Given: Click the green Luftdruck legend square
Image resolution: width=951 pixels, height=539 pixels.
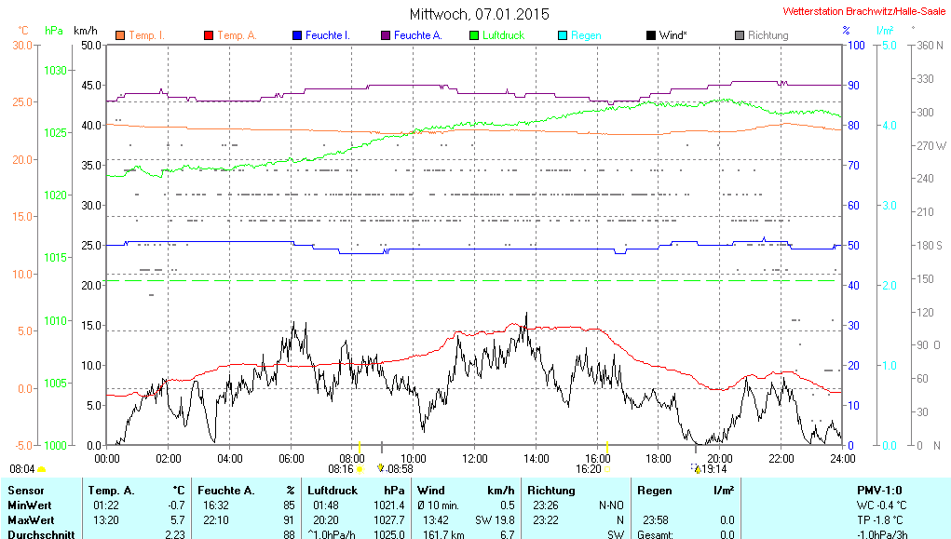Looking at the screenshot, I should click(x=474, y=35).
